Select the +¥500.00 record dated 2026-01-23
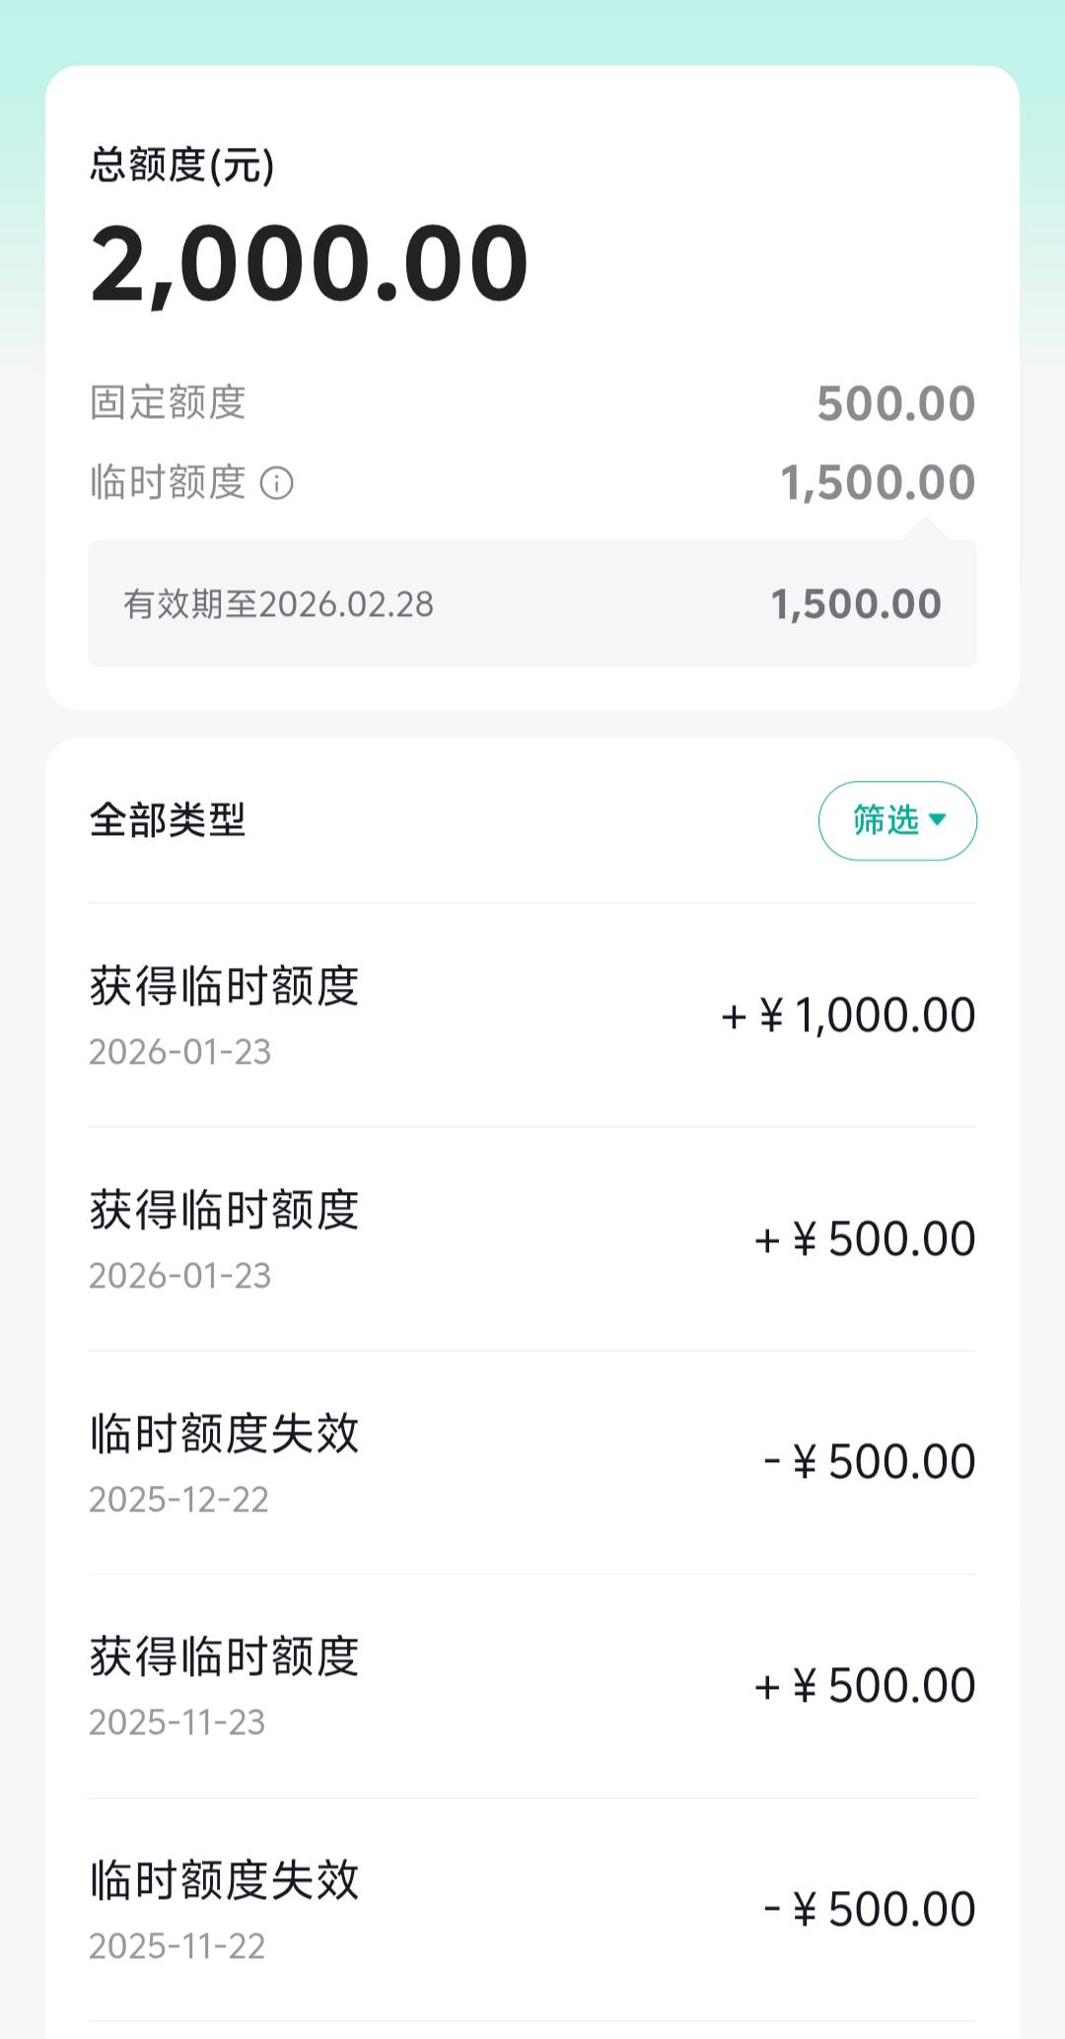1065x2039 pixels. (x=532, y=1239)
